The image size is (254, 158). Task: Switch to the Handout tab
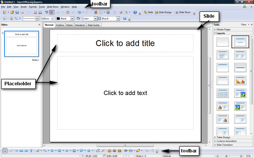pos(80,25)
